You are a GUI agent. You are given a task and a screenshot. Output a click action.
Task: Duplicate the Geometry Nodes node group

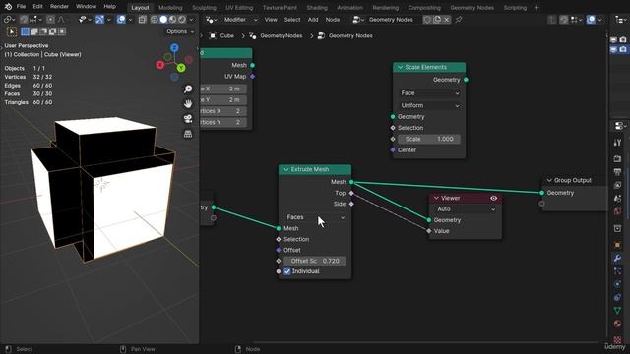tap(437, 20)
